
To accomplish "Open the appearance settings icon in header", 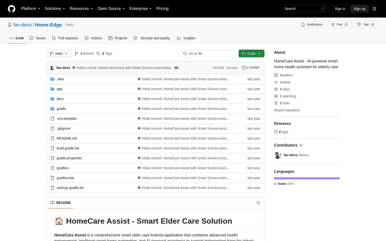I will pyautogui.click(x=374, y=9).
